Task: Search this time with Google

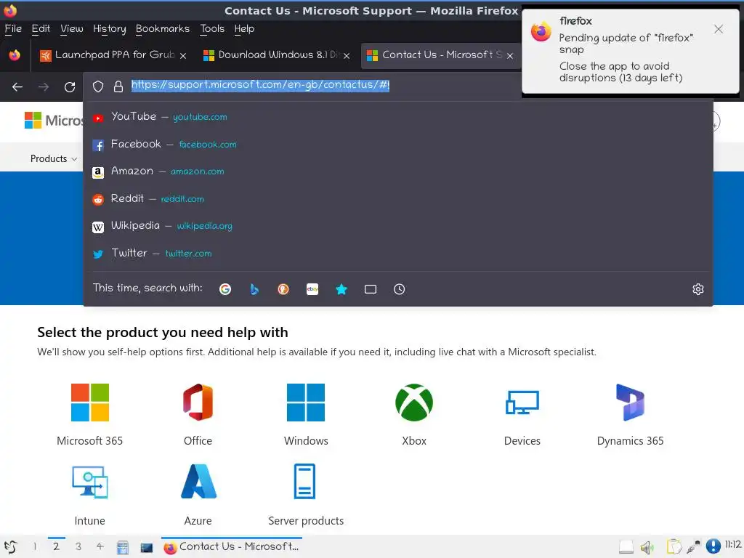Action: tap(225, 289)
